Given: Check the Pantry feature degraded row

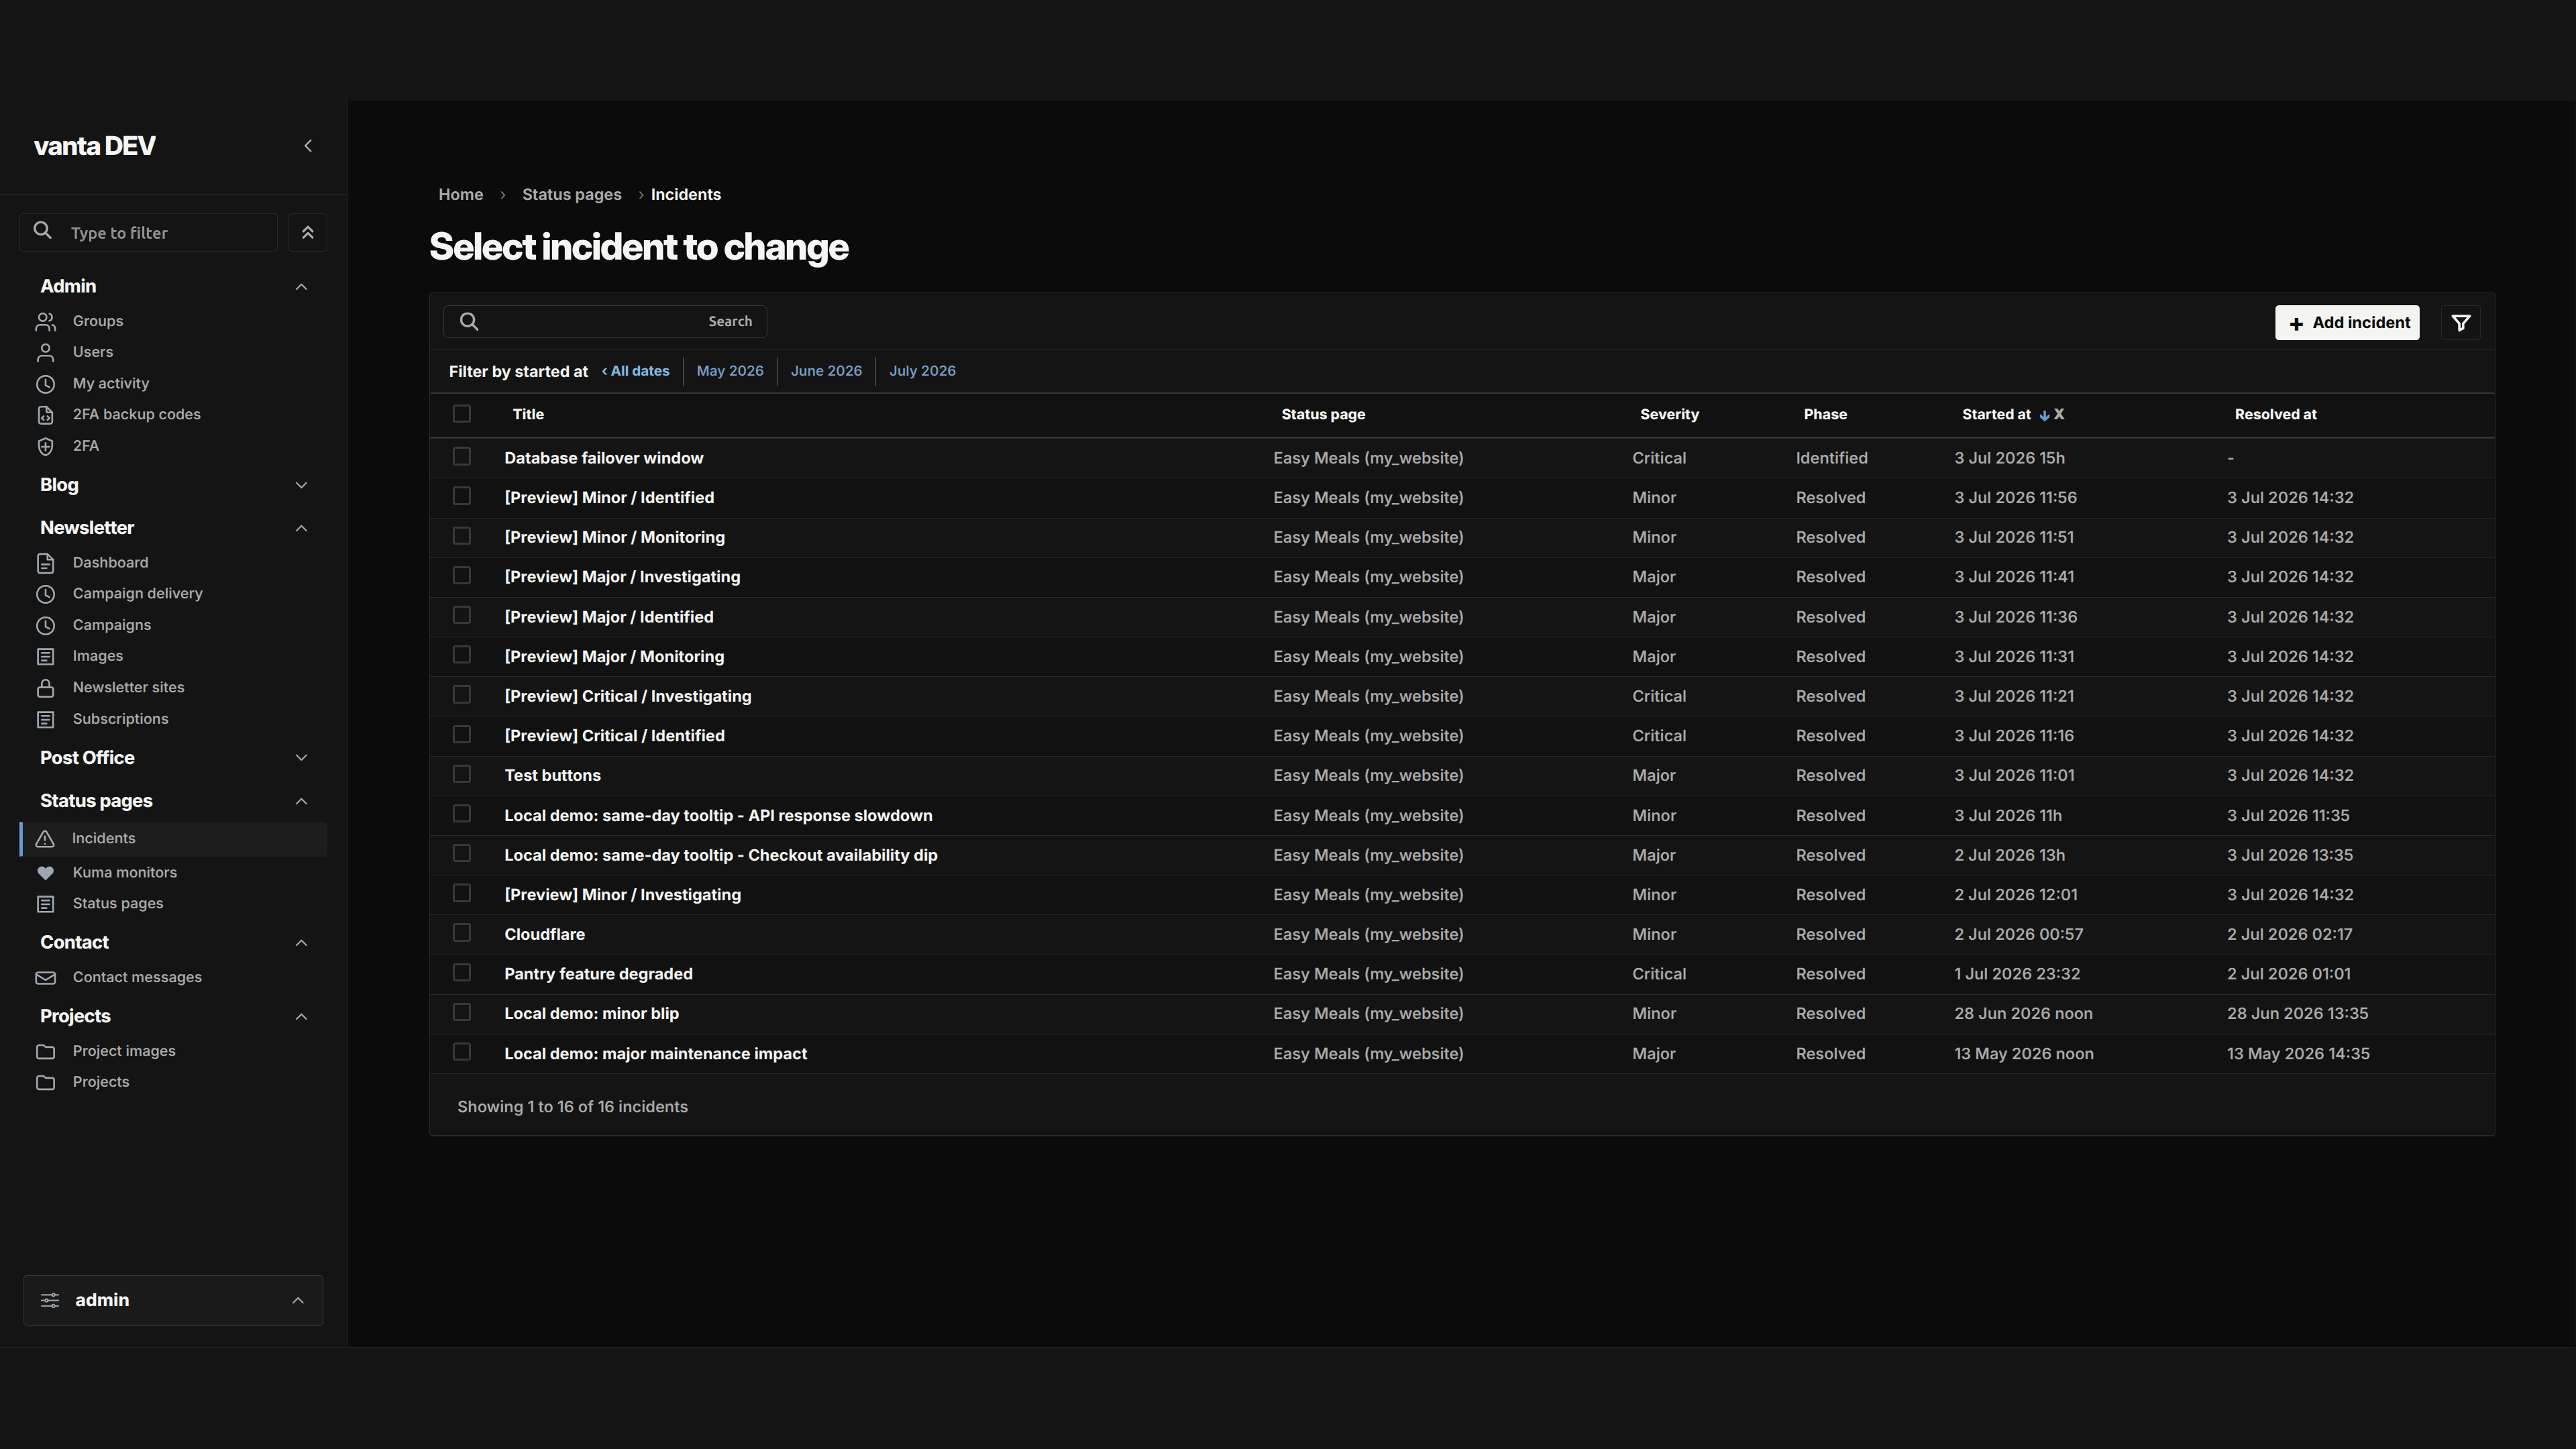Looking at the screenshot, I should tap(462, 973).
